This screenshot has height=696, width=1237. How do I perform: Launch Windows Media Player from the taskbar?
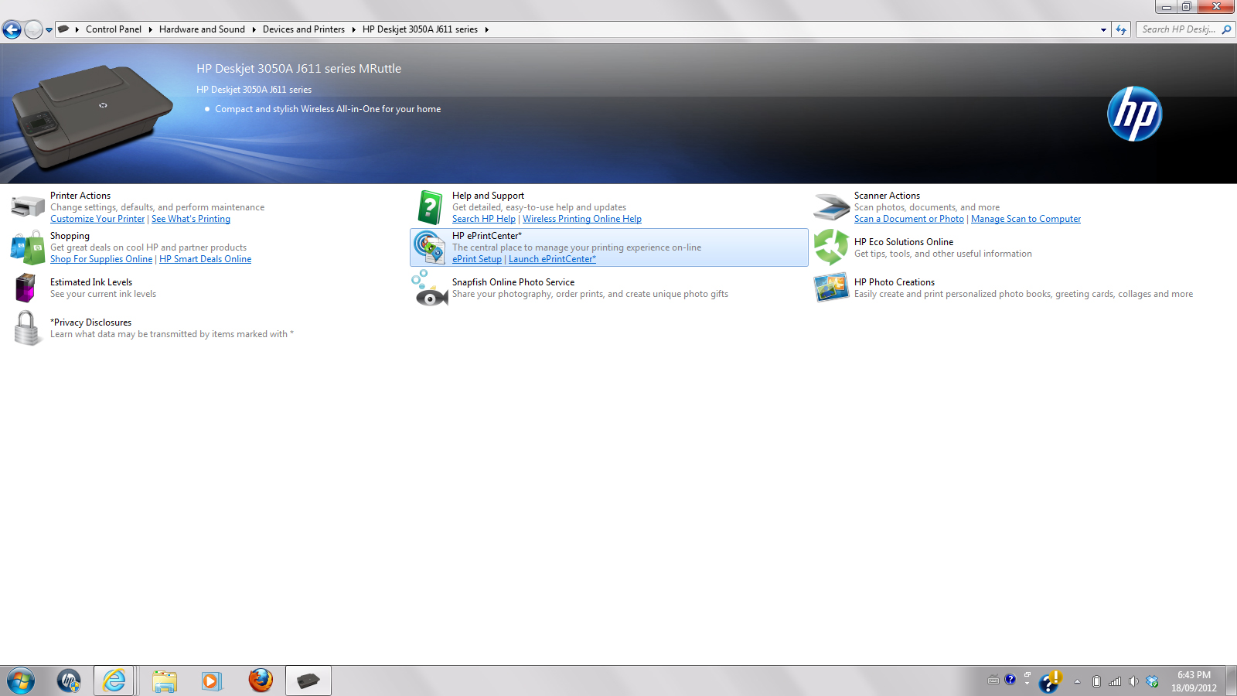pyautogui.click(x=212, y=681)
